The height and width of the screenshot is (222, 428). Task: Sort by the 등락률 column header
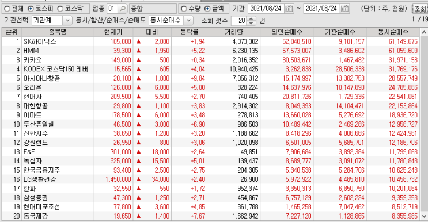pos(189,32)
